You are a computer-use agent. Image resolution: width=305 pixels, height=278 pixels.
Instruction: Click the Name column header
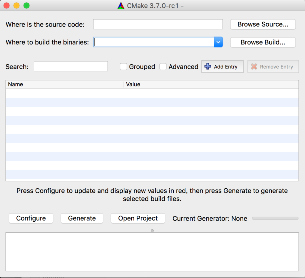click(65, 84)
